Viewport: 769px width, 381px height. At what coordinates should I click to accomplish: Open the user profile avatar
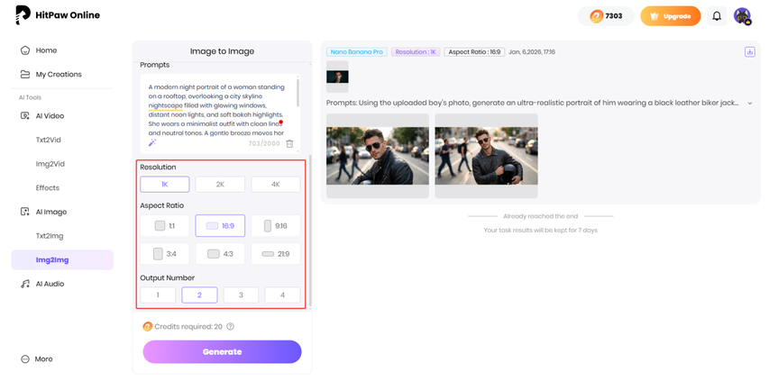tap(742, 16)
